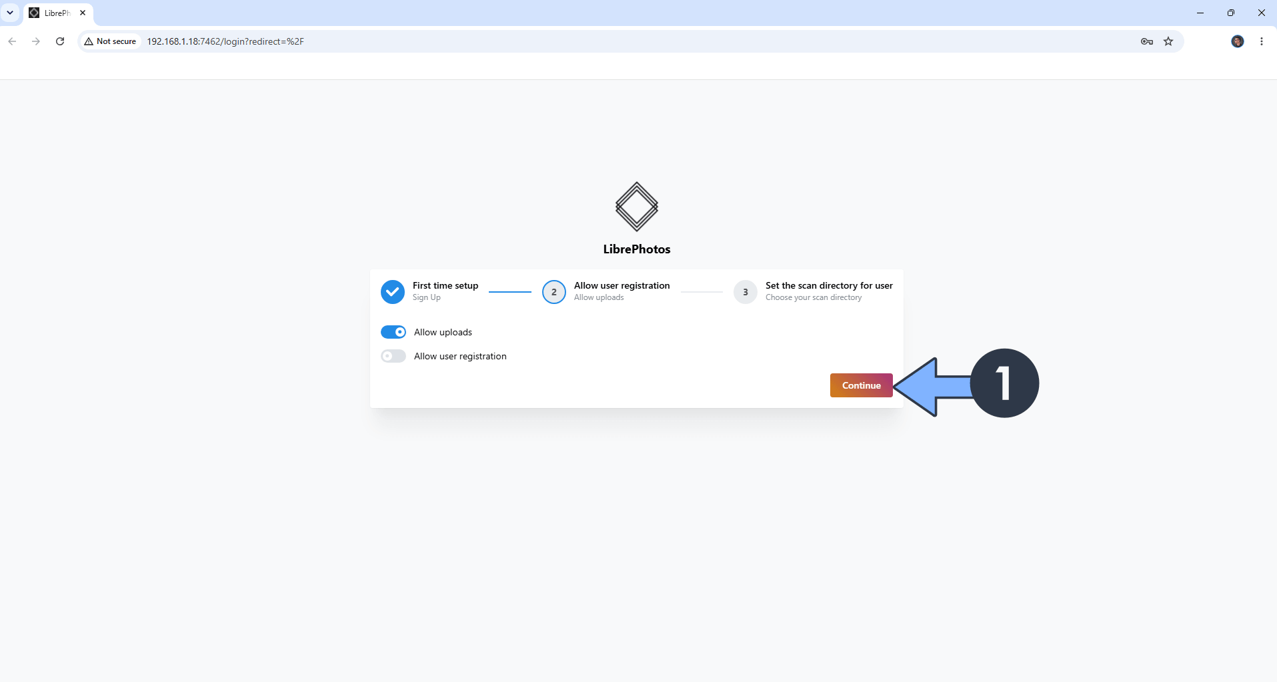The width and height of the screenshot is (1277, 682).
Task: Click the completed First time setup checkmark
Action: tap(393, 292)
